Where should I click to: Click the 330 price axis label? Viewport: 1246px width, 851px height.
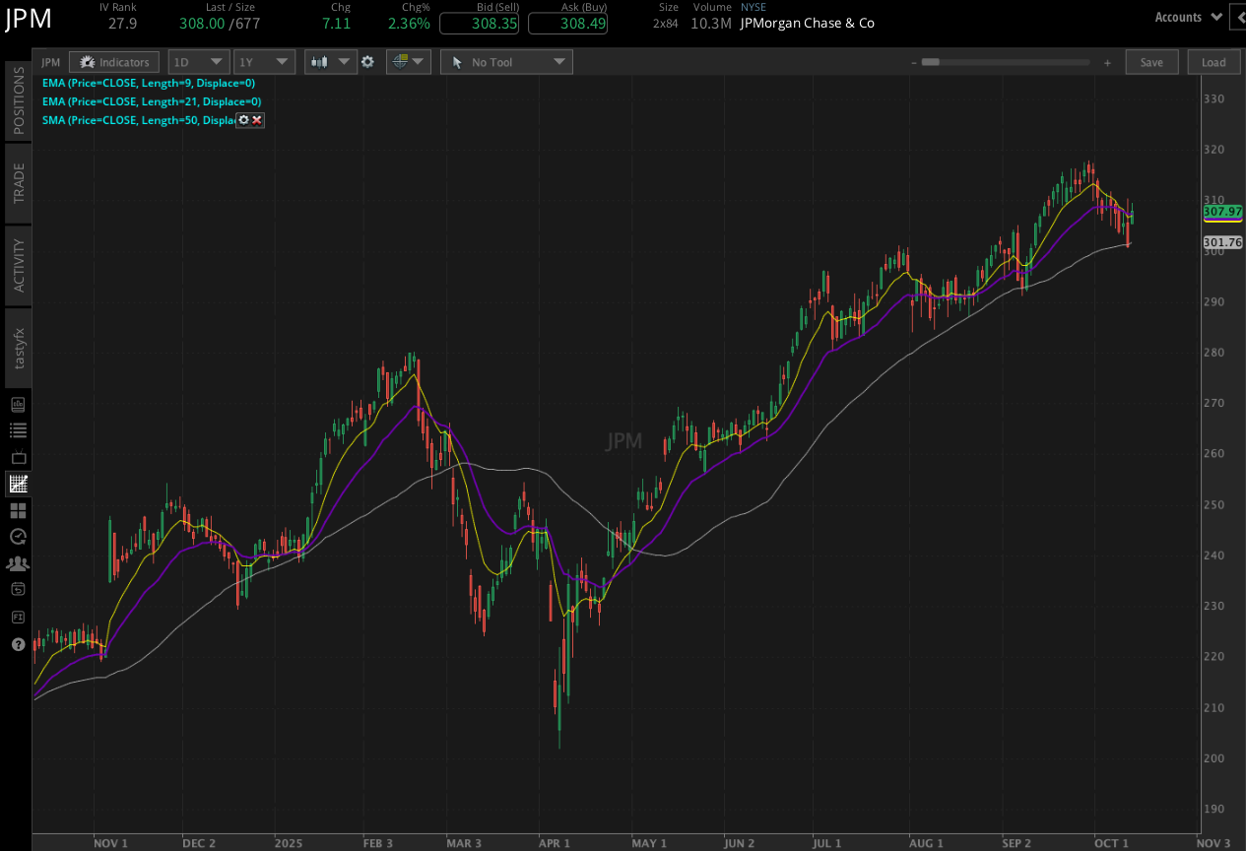coord(1213,98)
